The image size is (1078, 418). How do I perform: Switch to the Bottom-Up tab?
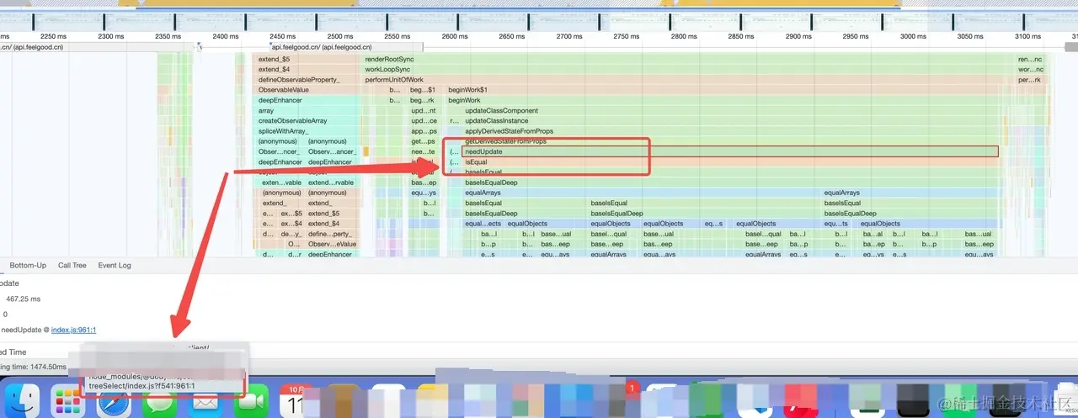tap(28, 266)
